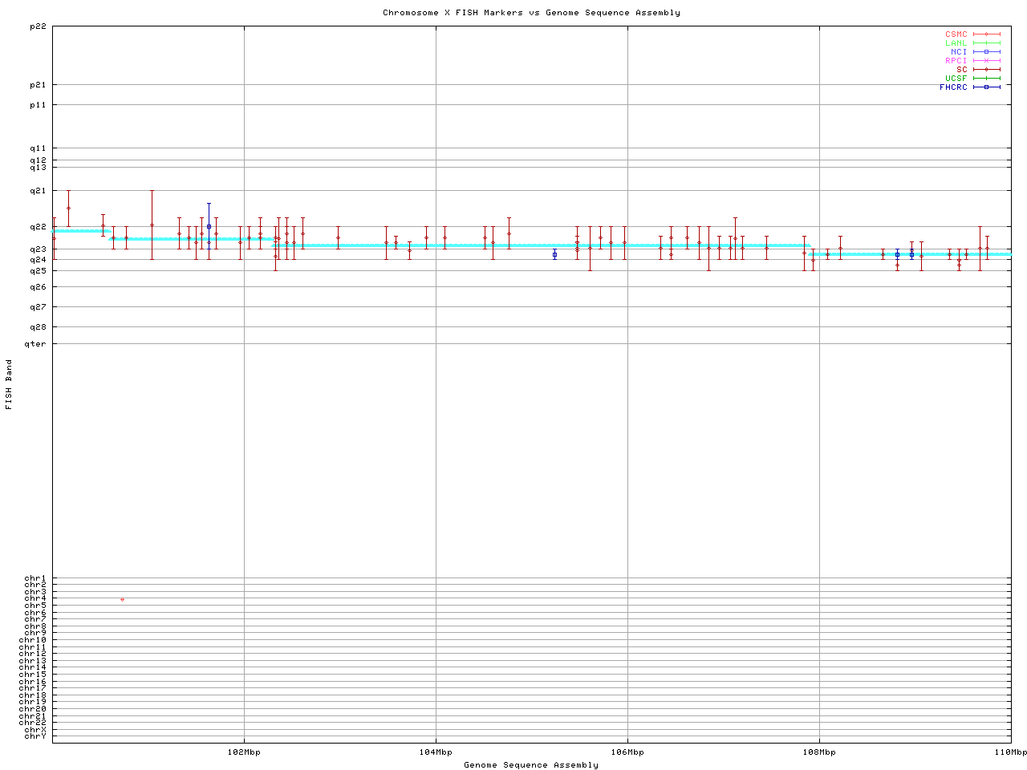Click the p22 band label
This screenshot has height=770, width=1027.
pyautogui.click(x=38, y=26)
